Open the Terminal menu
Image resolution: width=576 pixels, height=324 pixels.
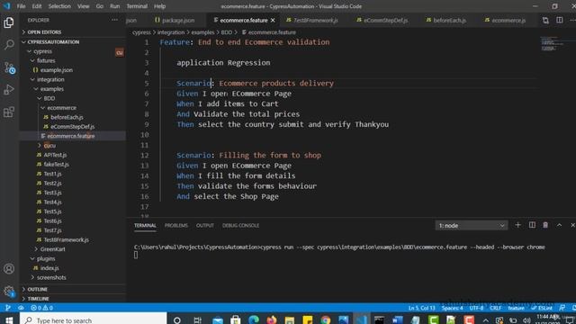tap(137, 6)
